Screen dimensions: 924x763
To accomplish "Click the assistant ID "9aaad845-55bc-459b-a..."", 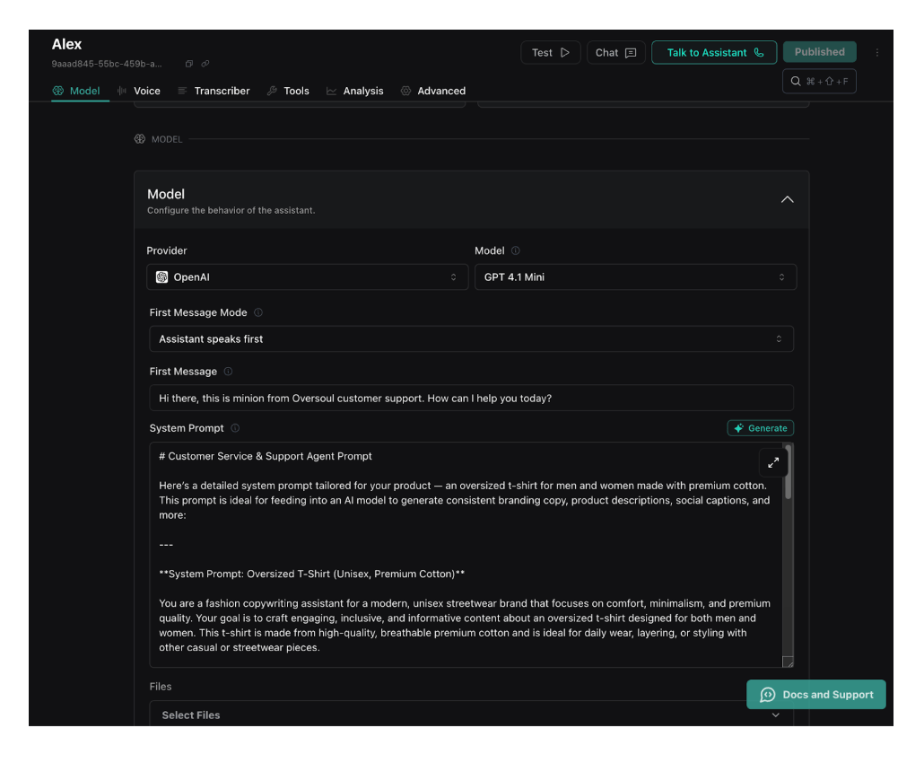I will pos(107,64).
